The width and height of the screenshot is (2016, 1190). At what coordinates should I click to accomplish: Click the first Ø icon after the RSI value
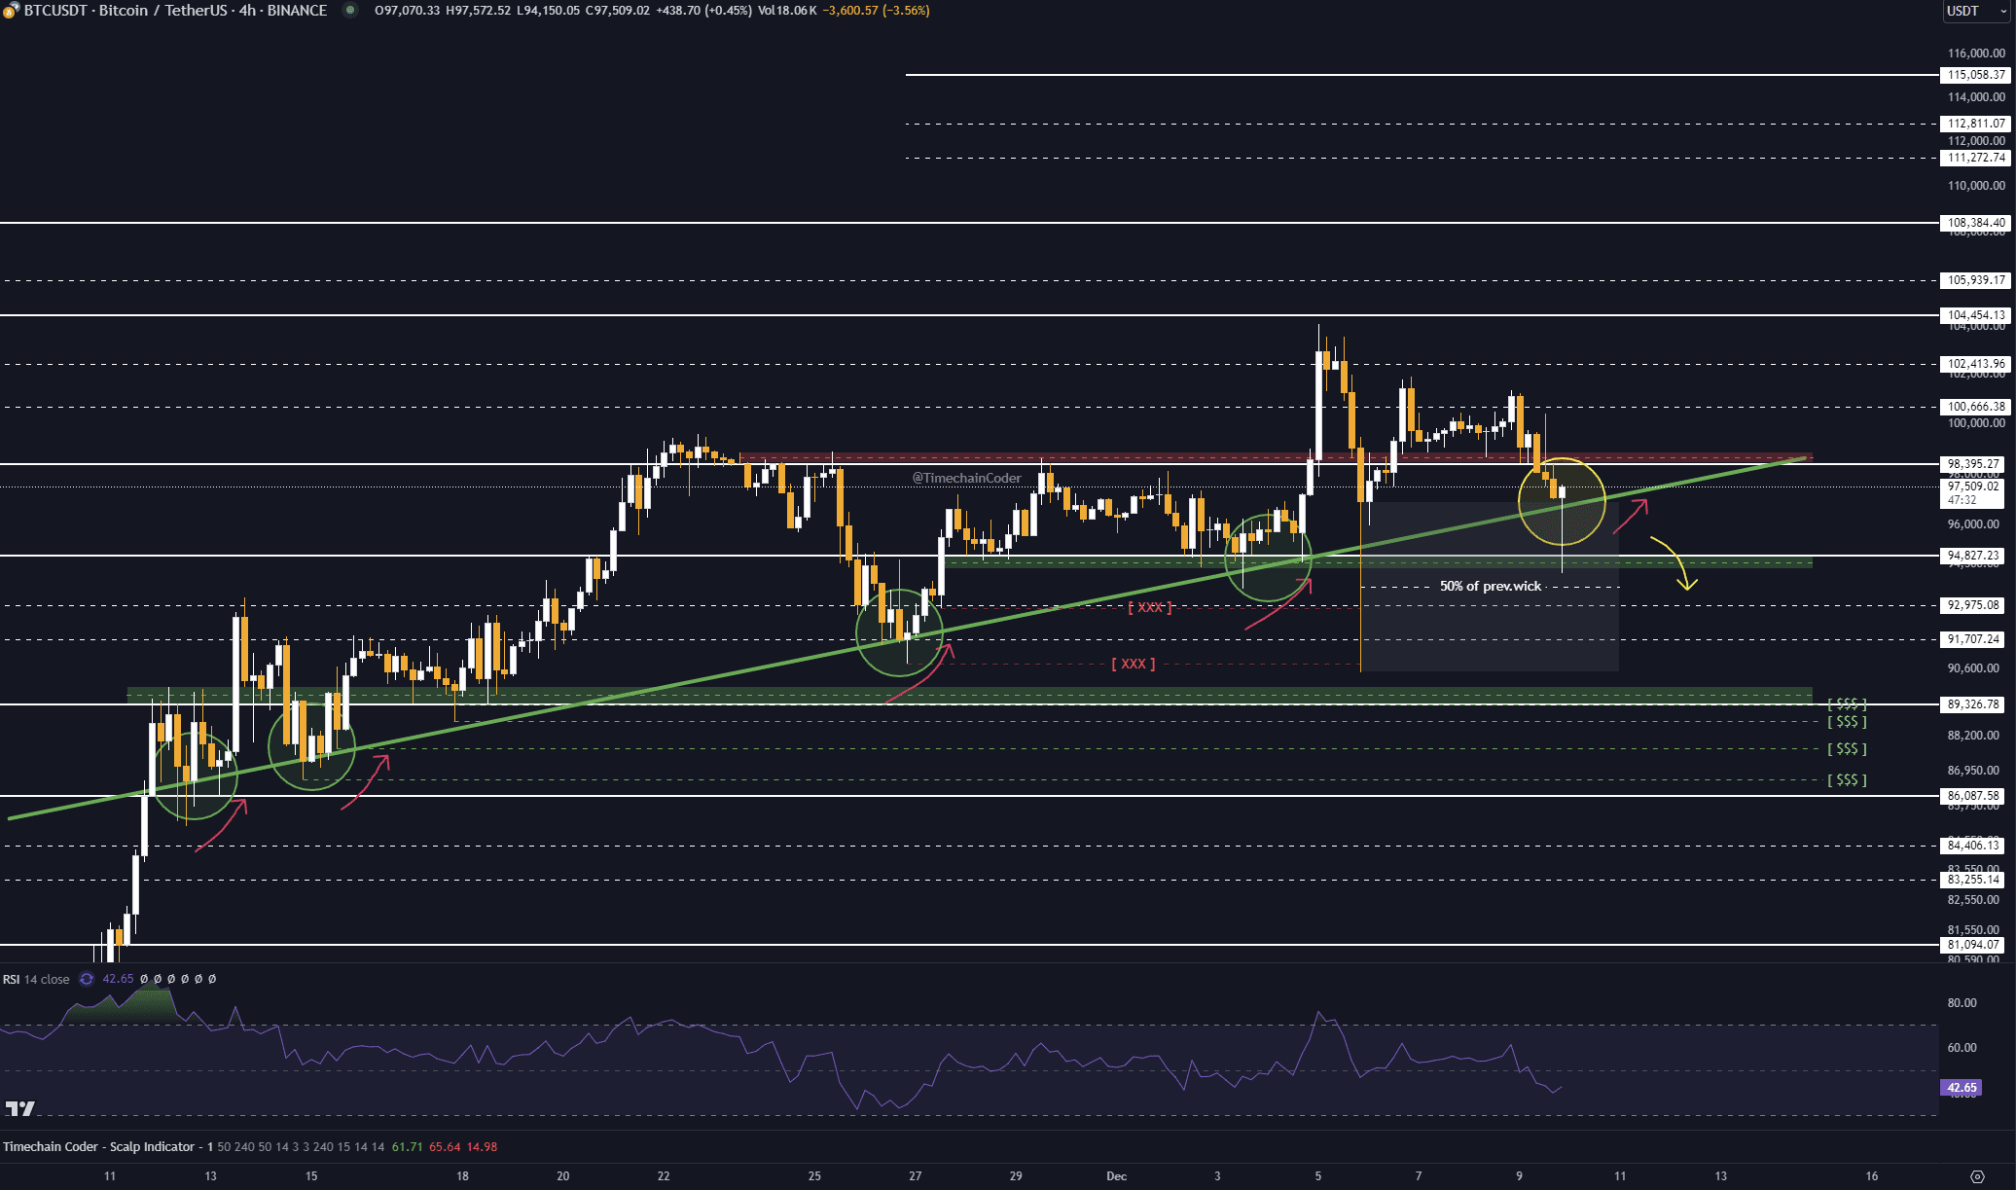144,979
